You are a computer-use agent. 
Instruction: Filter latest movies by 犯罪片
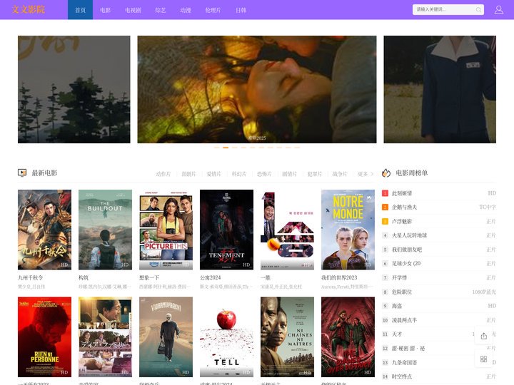click(x=315, y=174)
